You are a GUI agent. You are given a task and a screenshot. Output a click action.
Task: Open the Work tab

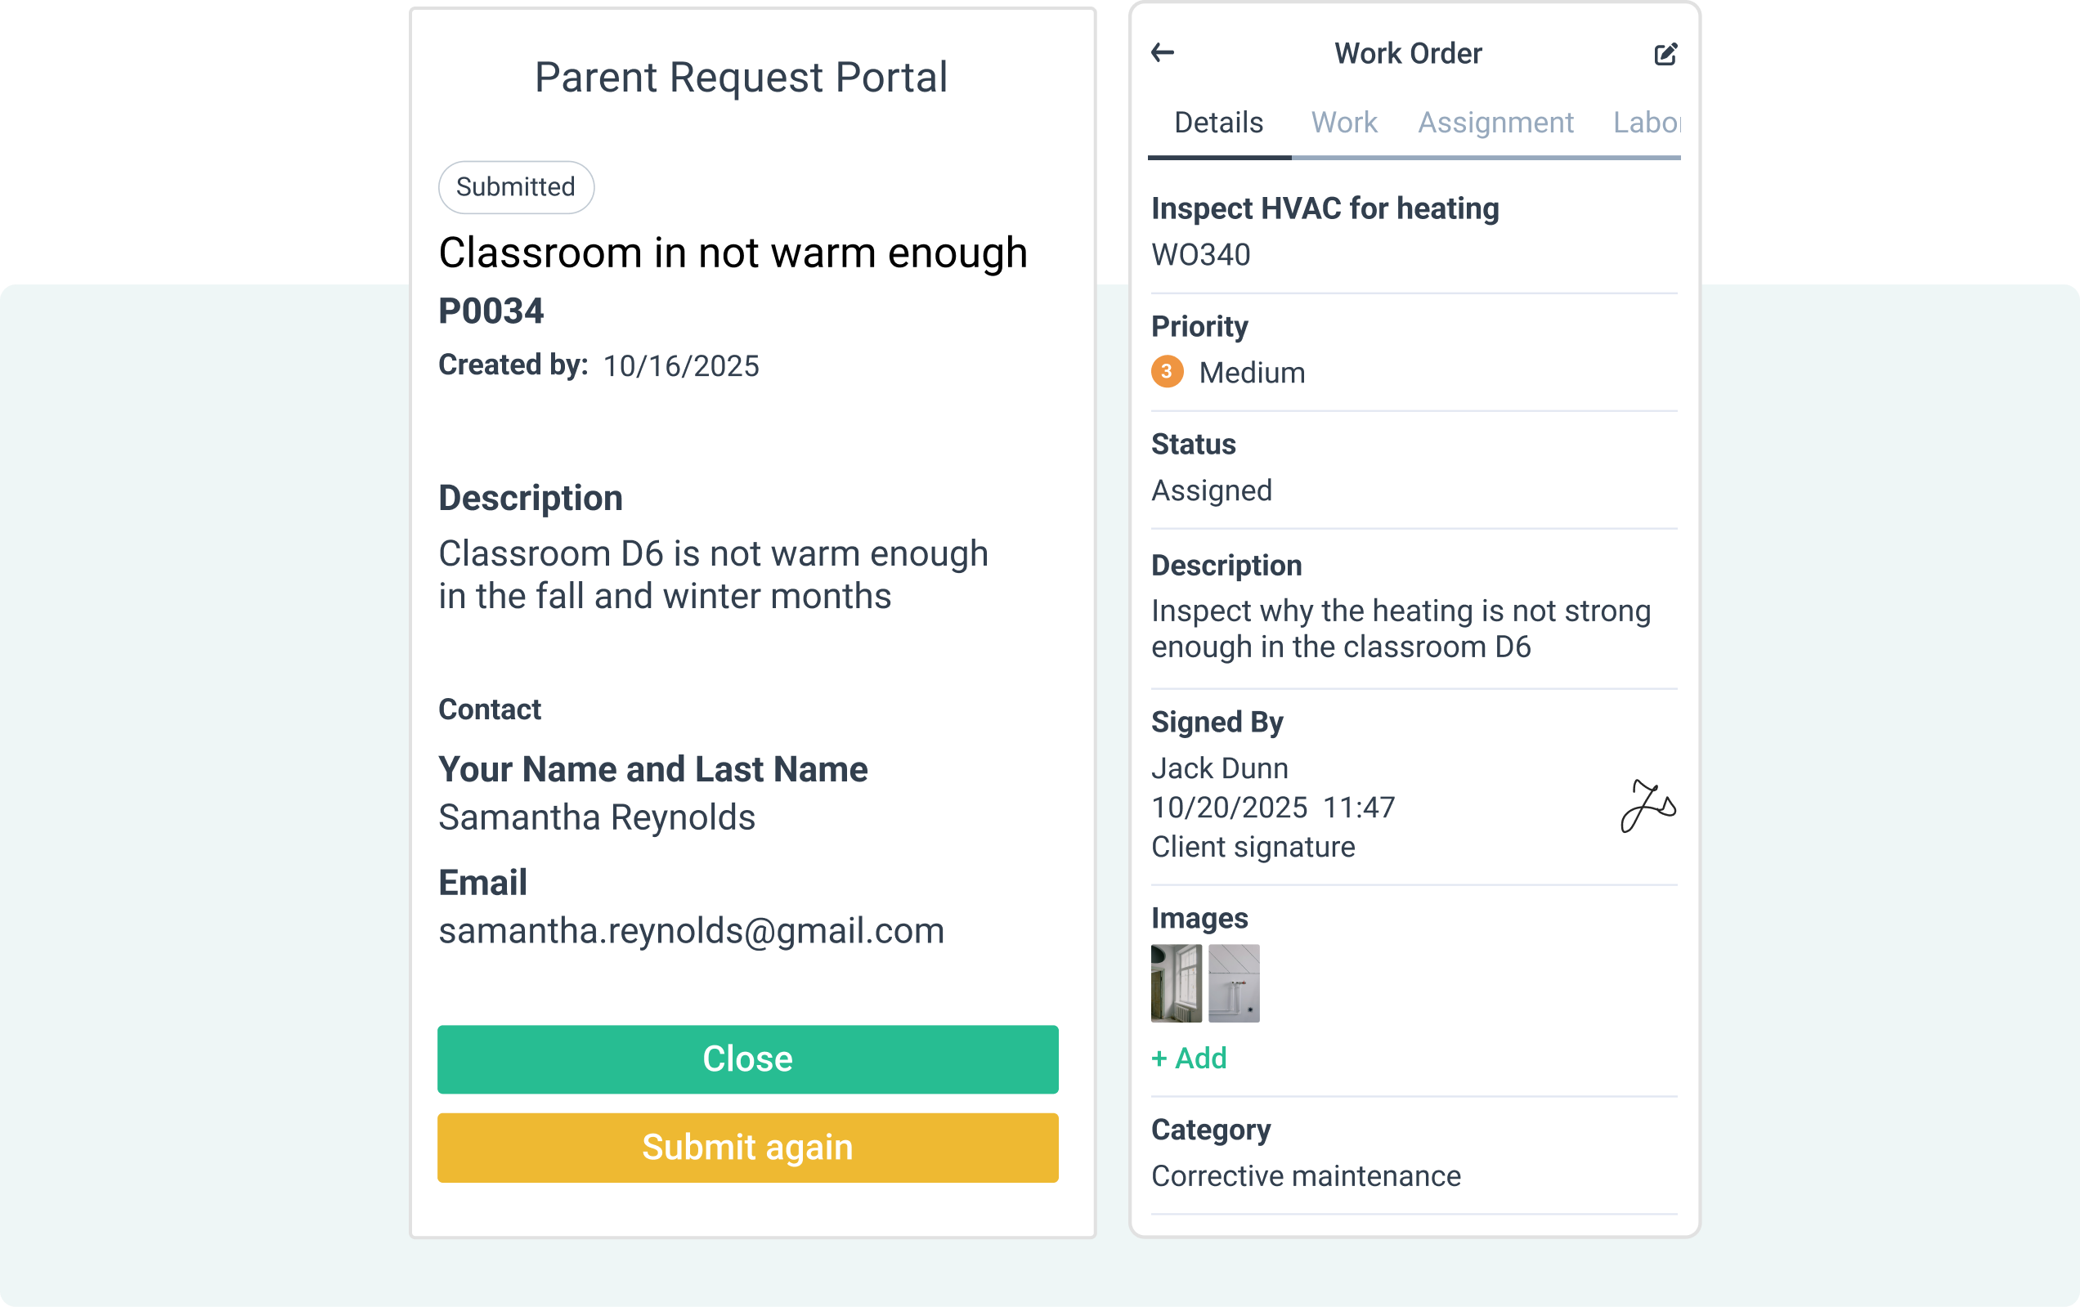click(1343, 123)
